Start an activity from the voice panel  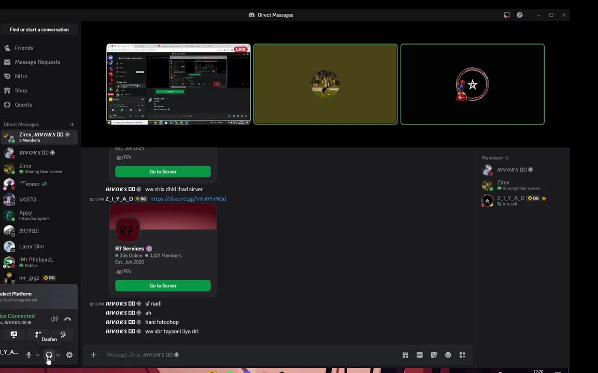(38, 334)
